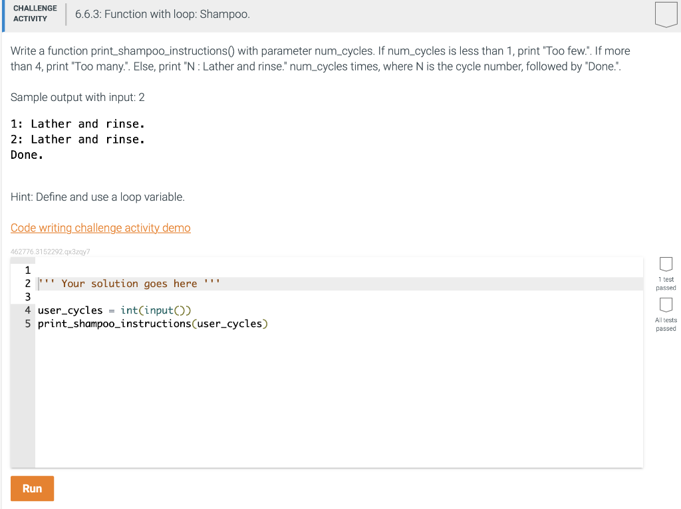The height and width of the screenshot is (509, 681).
Task: Click line number 5 in the gutter
Action: click(x=27, y=324)
